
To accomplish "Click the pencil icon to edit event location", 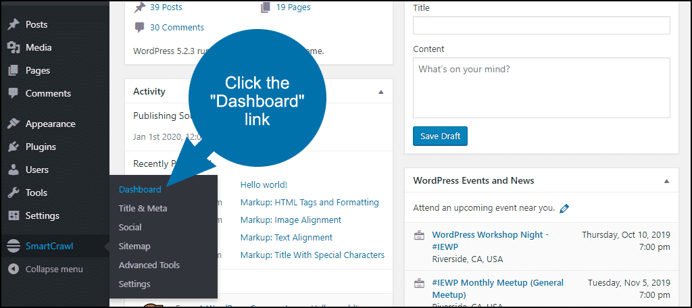I will (x=564, y=208).
